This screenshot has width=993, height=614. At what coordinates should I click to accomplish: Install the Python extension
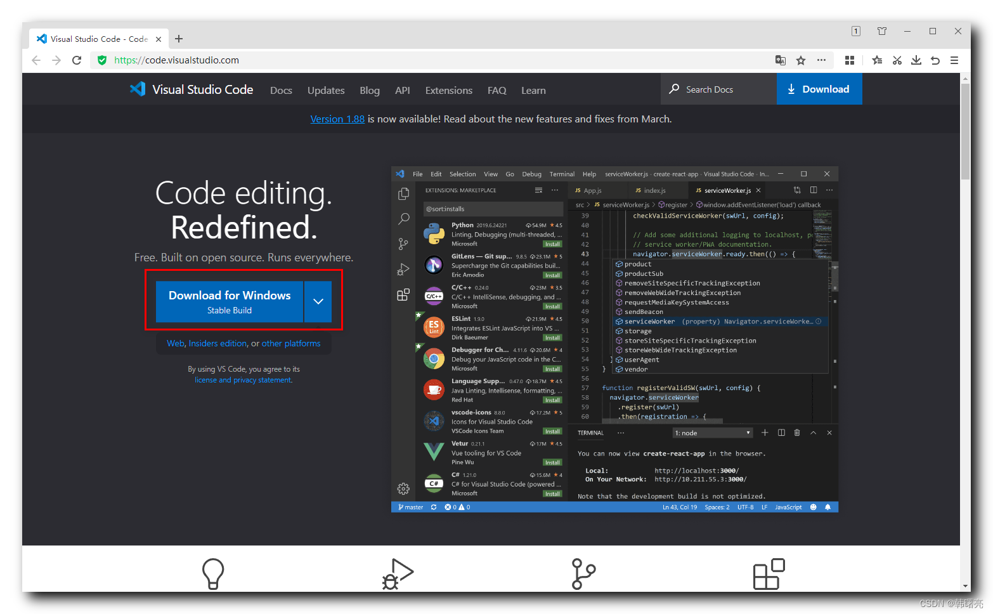click(x=552, y=244)
